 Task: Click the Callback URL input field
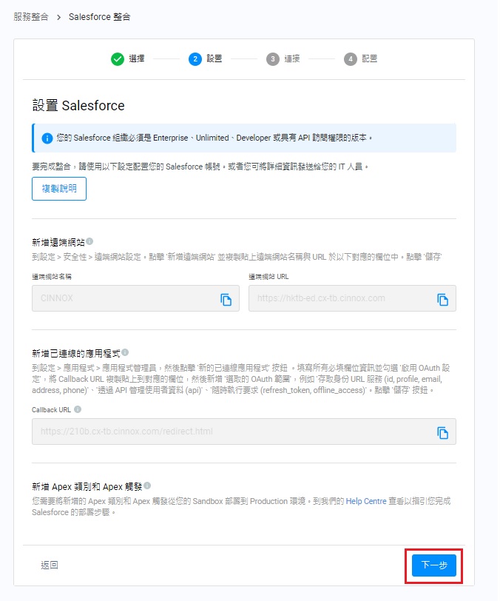click(x=244, y=432)
